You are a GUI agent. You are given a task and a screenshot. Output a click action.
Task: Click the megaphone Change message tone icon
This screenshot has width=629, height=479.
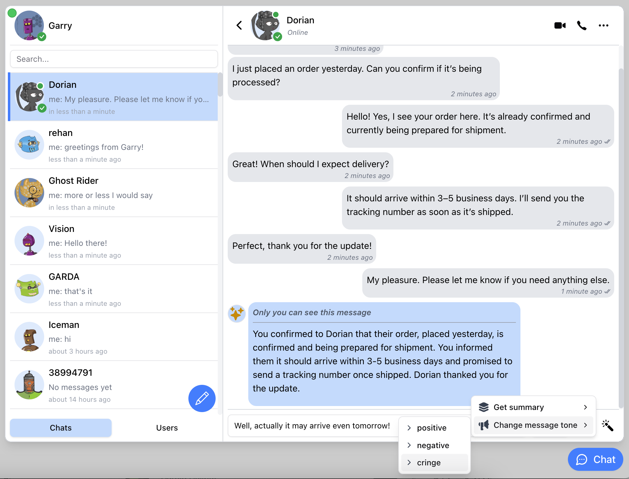(x=484, y=425)
